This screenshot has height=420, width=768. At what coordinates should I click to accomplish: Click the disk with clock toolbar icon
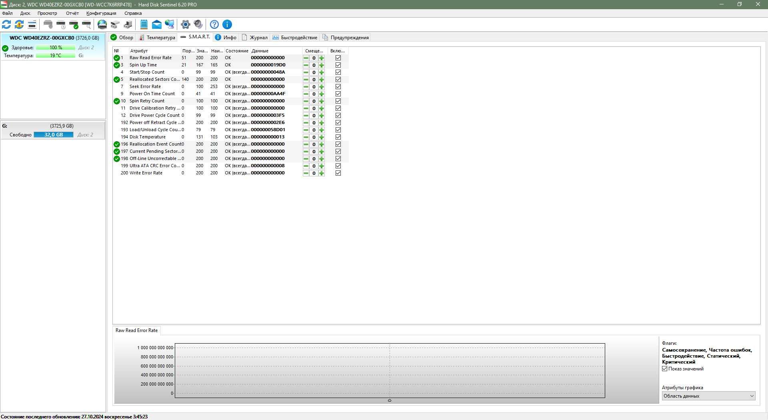coord(61,24)
